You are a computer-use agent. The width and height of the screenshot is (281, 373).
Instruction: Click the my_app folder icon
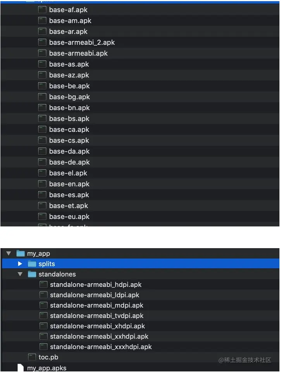[21, 254]
